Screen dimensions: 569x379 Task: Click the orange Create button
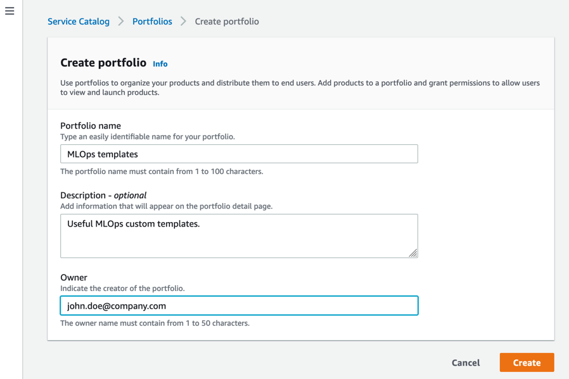click(527, 363)
